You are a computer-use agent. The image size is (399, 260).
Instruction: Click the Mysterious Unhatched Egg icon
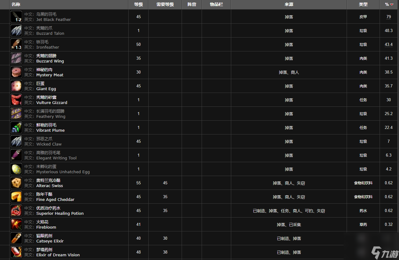pos(16,169)
